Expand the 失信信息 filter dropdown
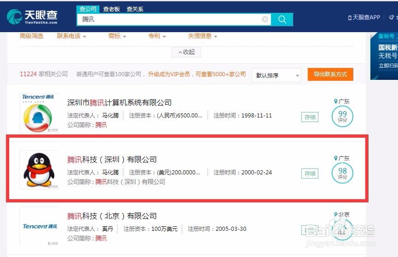398x257 pixels. coord(202,36)
